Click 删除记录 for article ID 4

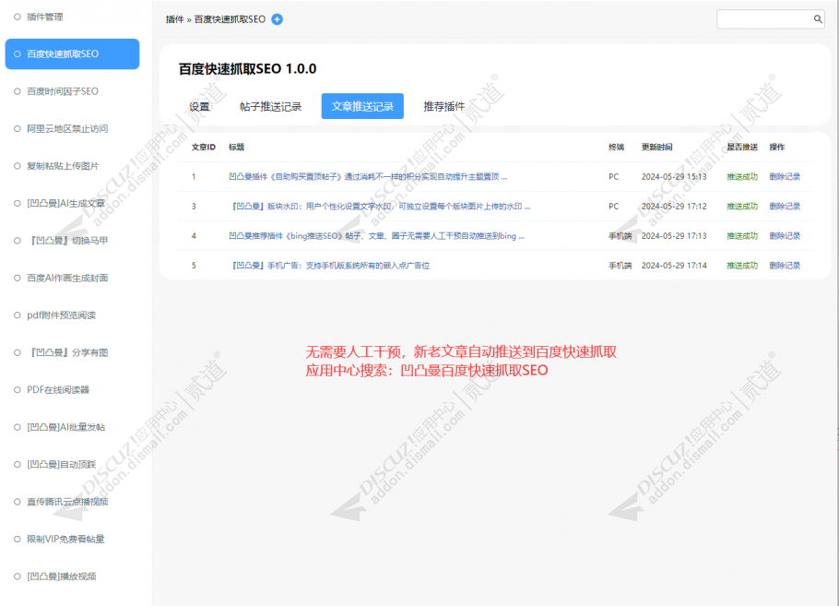[785, 236]
